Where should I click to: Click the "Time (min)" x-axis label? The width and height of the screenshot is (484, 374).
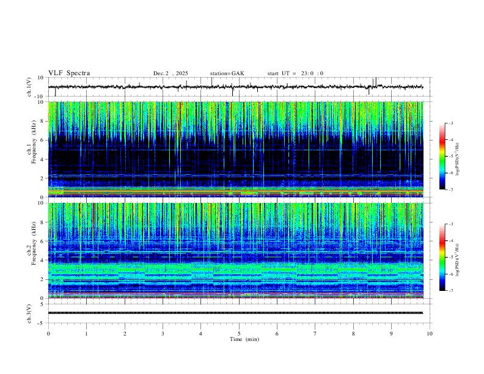(244, 339)
